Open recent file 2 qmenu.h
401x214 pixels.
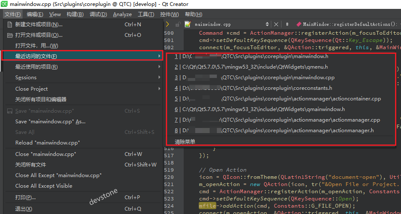pyautogui.click(x=280, y=67)
